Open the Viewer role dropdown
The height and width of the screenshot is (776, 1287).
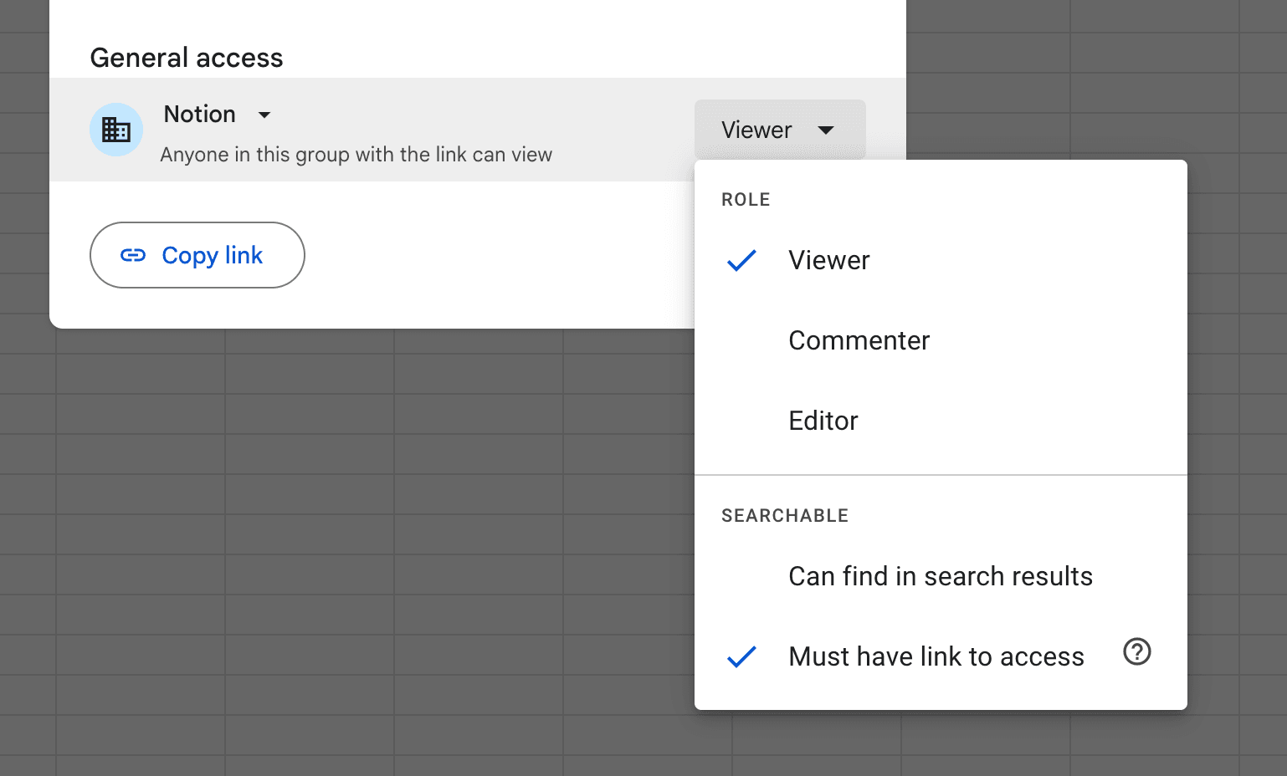coord(778,130)
